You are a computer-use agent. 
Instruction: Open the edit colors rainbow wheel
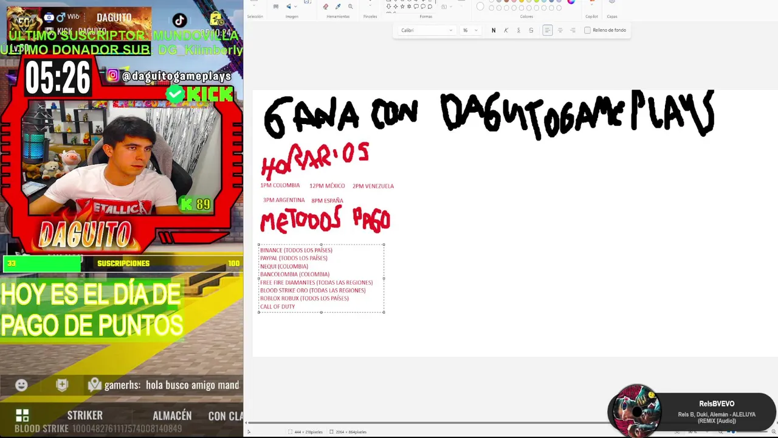click(571, 2)
